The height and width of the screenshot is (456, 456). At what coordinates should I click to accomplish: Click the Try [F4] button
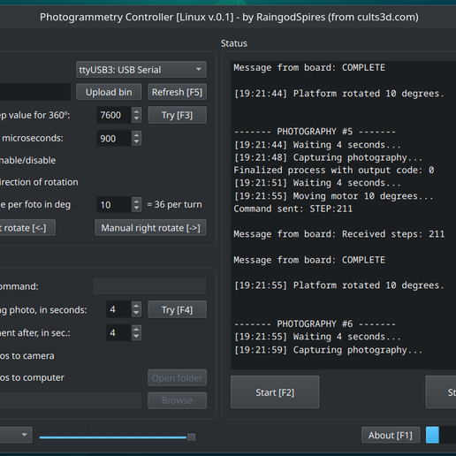pos(177,309)
